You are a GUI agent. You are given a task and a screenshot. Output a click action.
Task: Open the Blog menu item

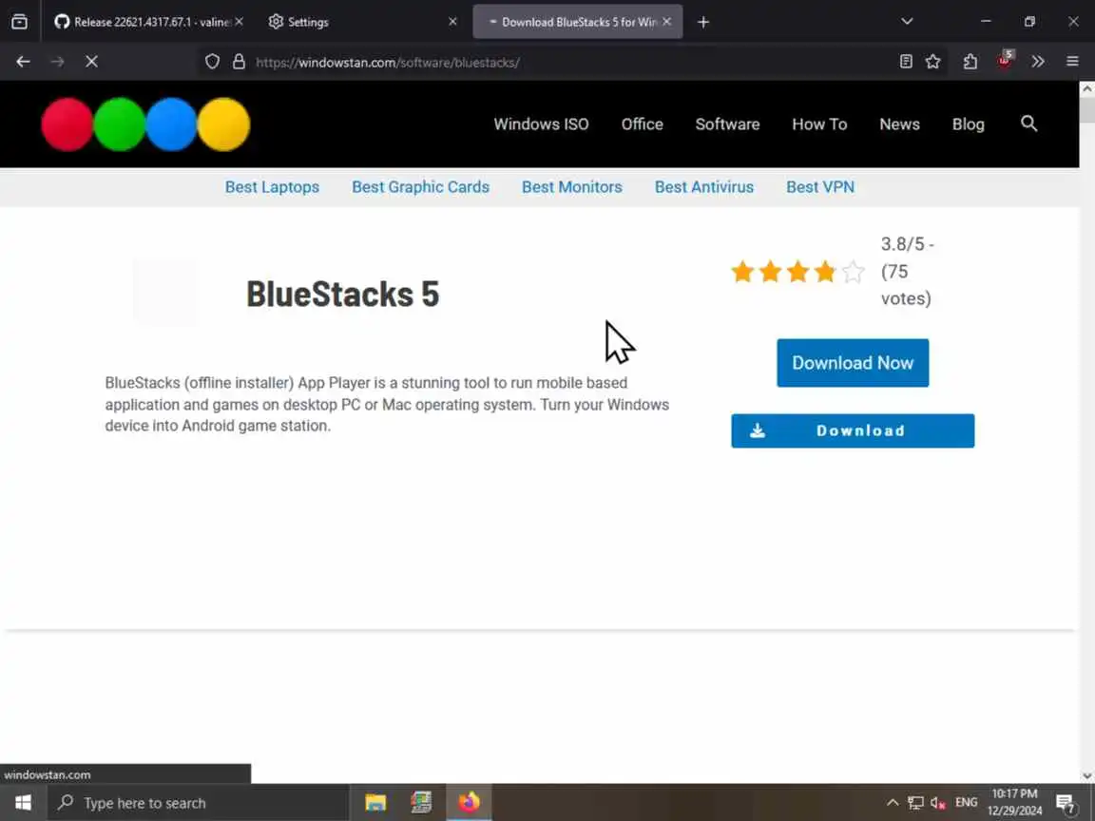(969, 124)
